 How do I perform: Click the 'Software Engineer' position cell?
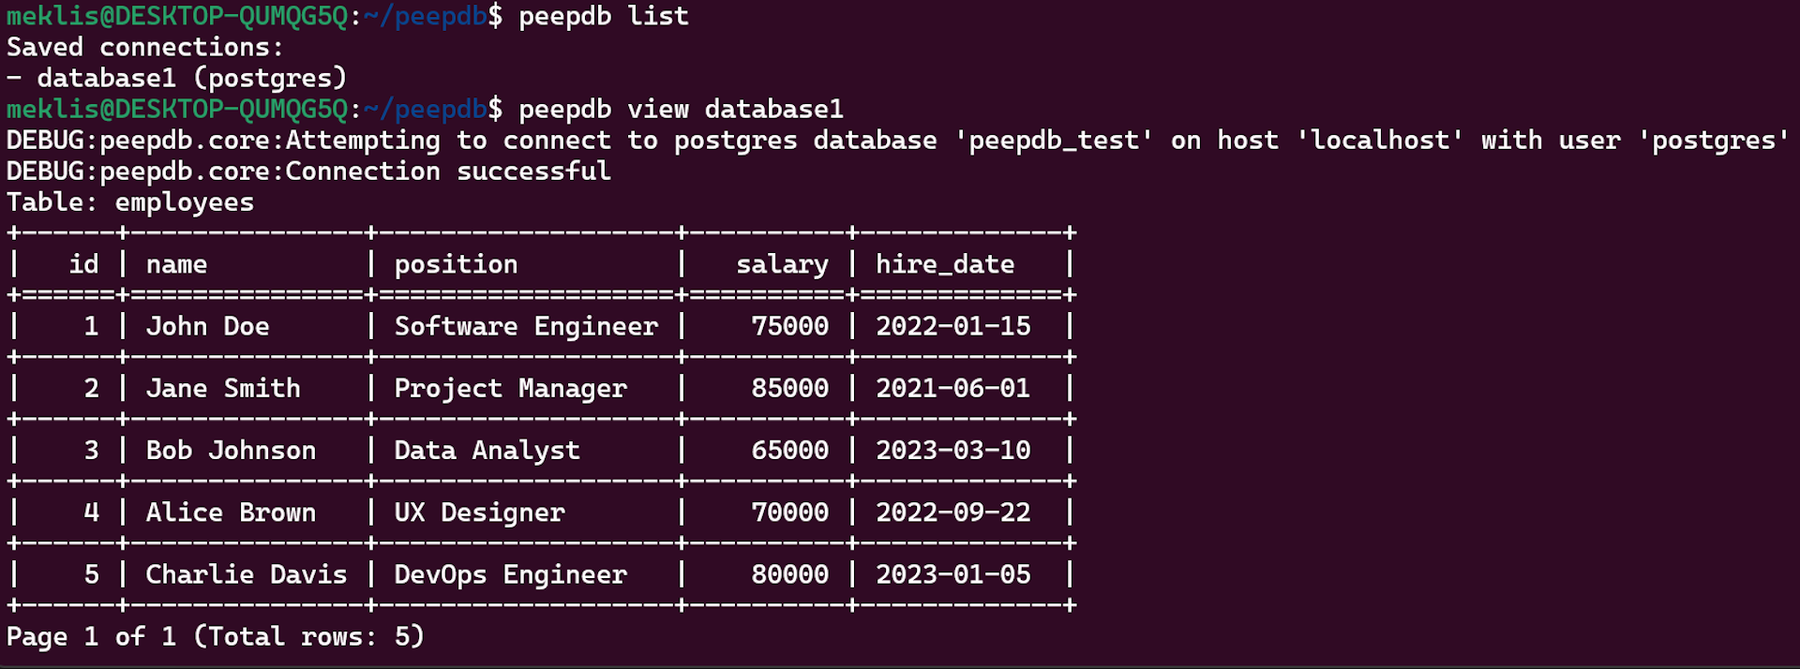526,326
